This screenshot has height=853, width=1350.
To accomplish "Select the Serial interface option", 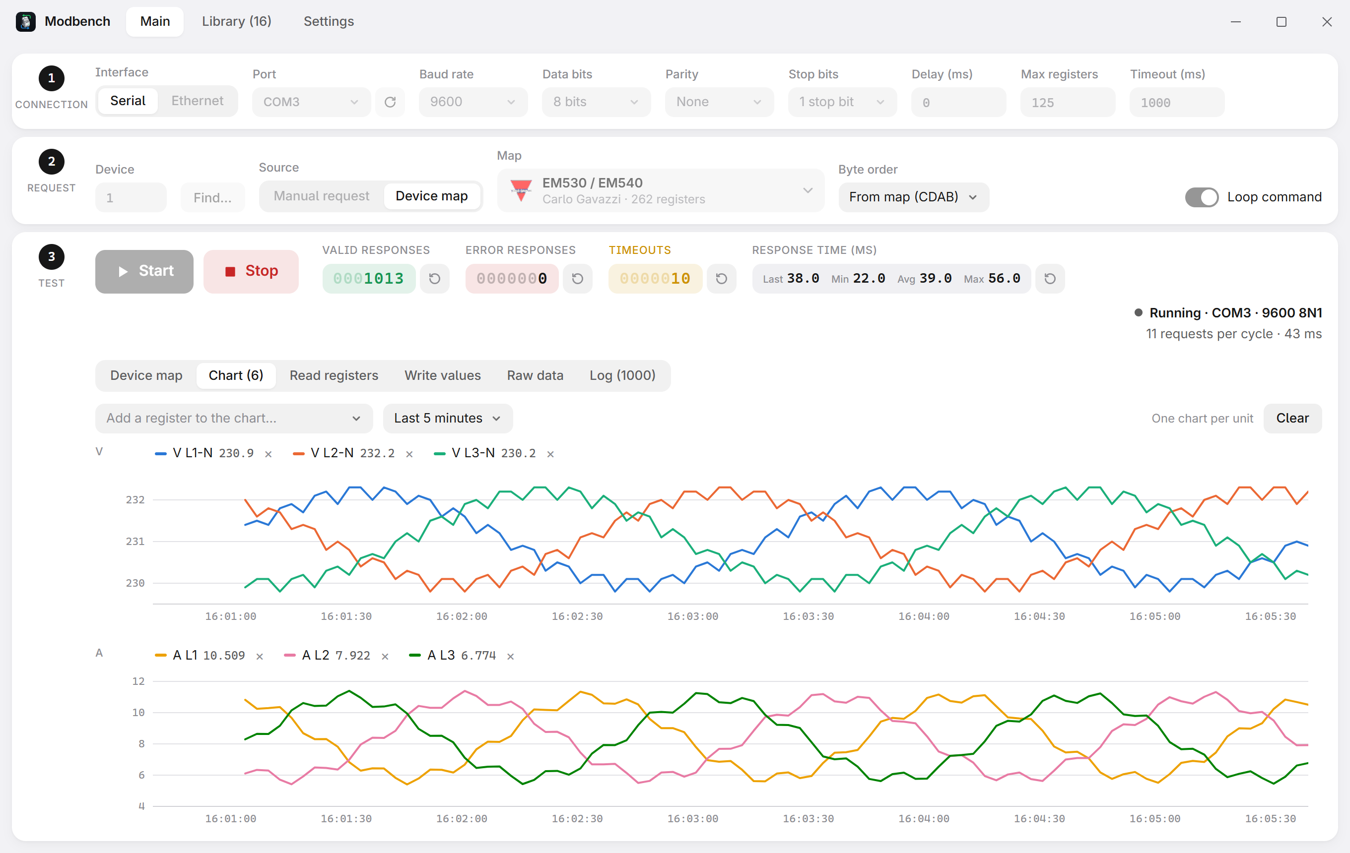I will click(128, 101).
